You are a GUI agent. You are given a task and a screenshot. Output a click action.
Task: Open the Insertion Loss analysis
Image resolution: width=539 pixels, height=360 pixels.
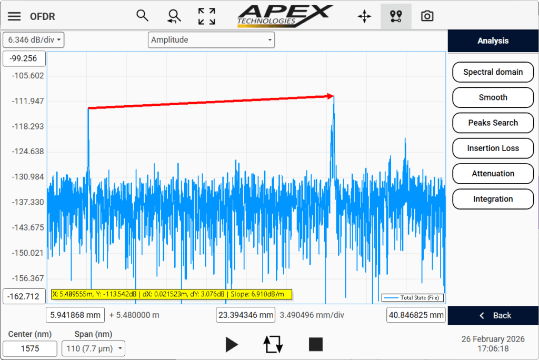click(493, 148)
